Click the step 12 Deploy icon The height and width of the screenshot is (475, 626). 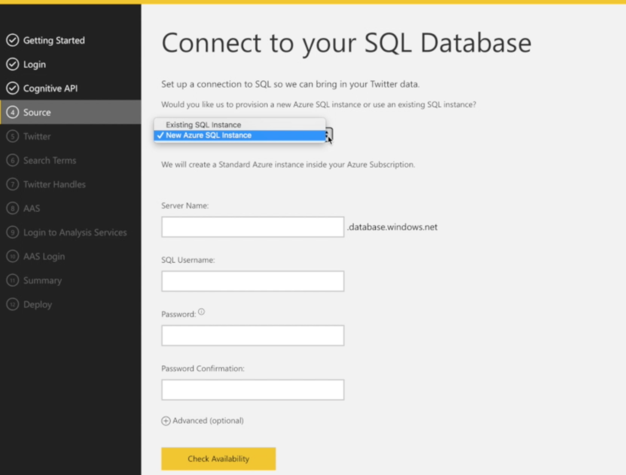click(x=12, y=304)
